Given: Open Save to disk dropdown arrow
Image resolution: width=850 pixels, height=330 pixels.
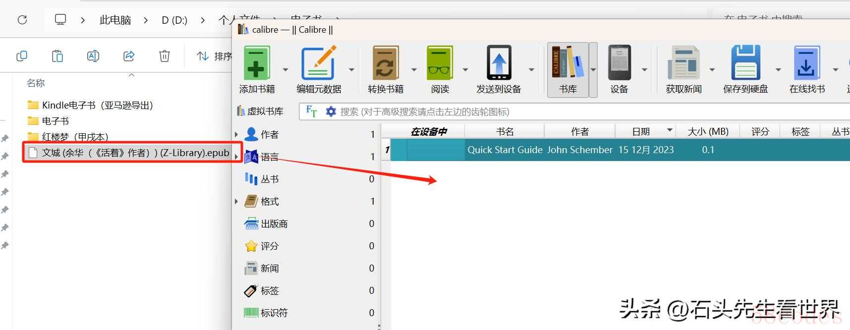Looking at the screenshot, I should tap(778, 69).
